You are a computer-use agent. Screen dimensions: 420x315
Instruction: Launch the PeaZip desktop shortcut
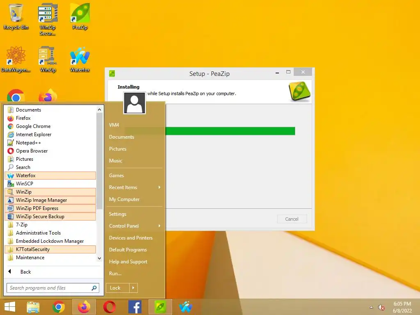pyautogui.click(x=80, y=16)
